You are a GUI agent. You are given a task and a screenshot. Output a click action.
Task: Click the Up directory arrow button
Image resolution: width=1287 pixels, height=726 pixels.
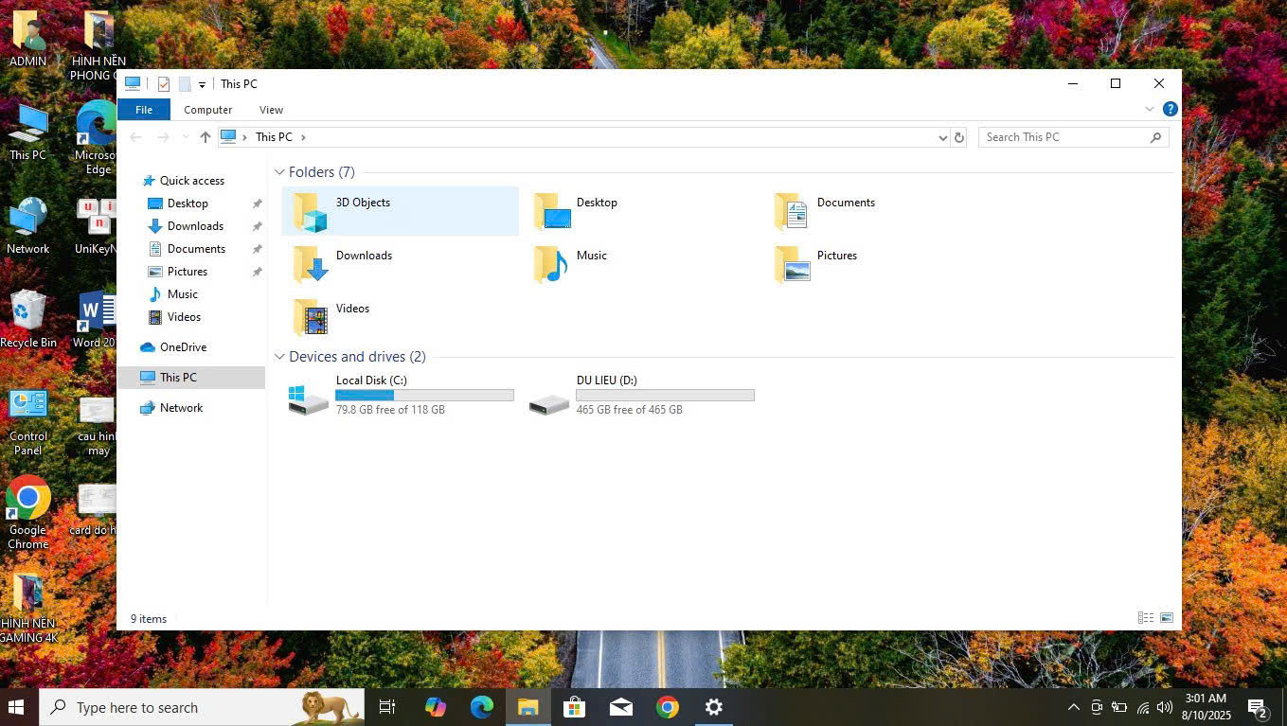pos(206,137)
